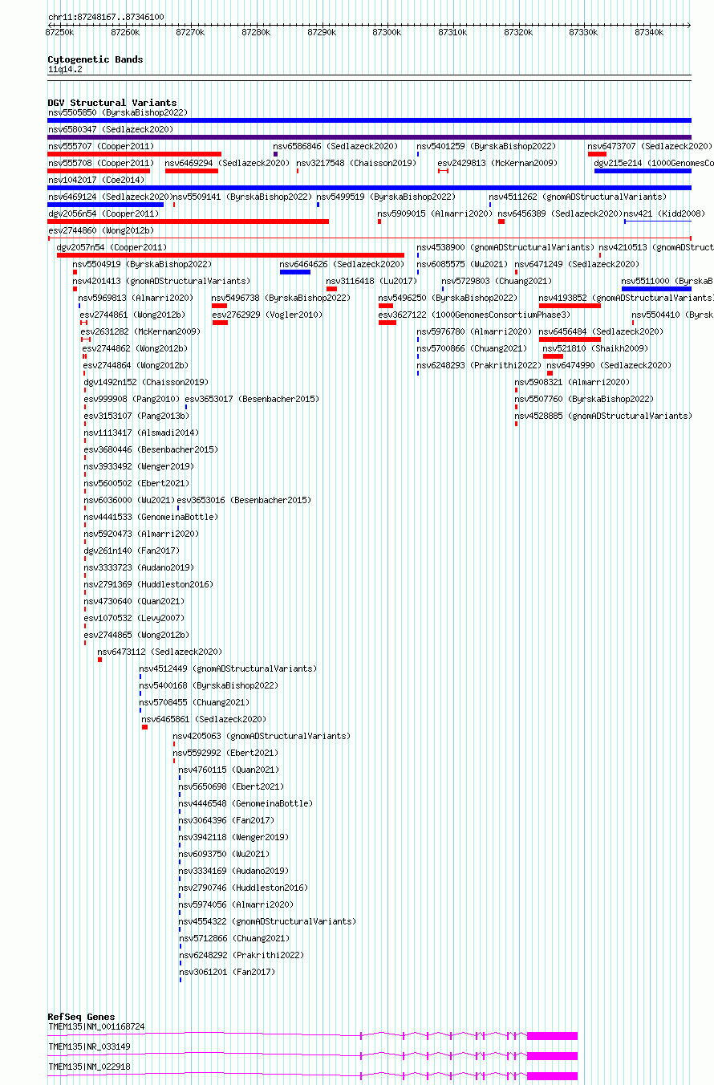Select TMEM135|NM_022918 transcript label

click(x=89, y=1067)
